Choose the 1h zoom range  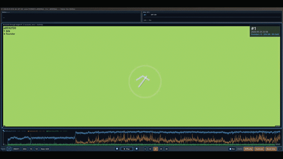click(31, 149)
